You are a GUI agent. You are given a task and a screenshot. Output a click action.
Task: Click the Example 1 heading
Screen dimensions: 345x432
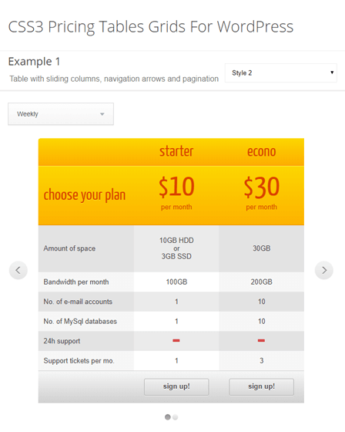34,62
